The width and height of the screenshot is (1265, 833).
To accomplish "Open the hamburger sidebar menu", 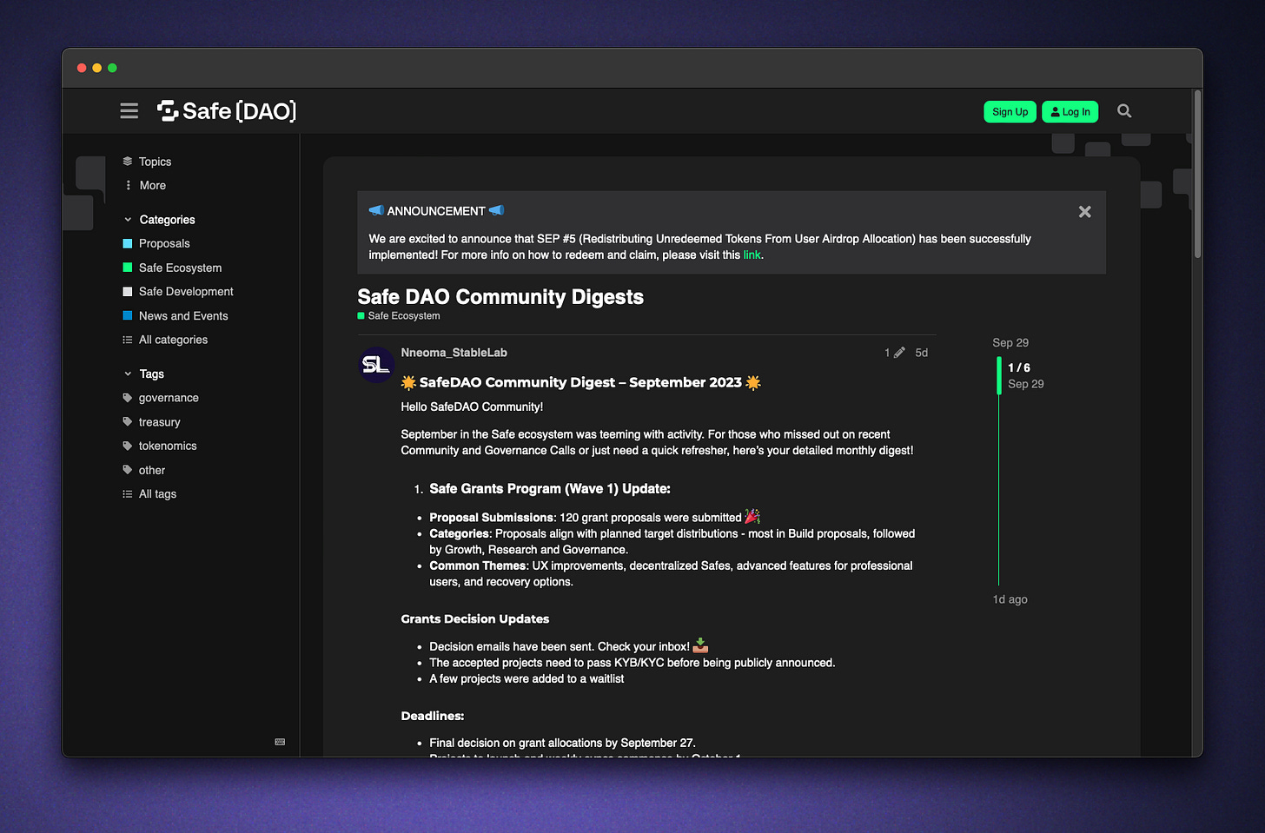I will coord(129,111).
